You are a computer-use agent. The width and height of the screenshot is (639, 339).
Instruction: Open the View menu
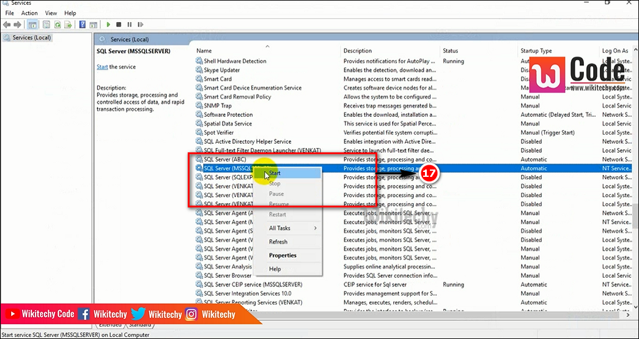coord(51,13)
